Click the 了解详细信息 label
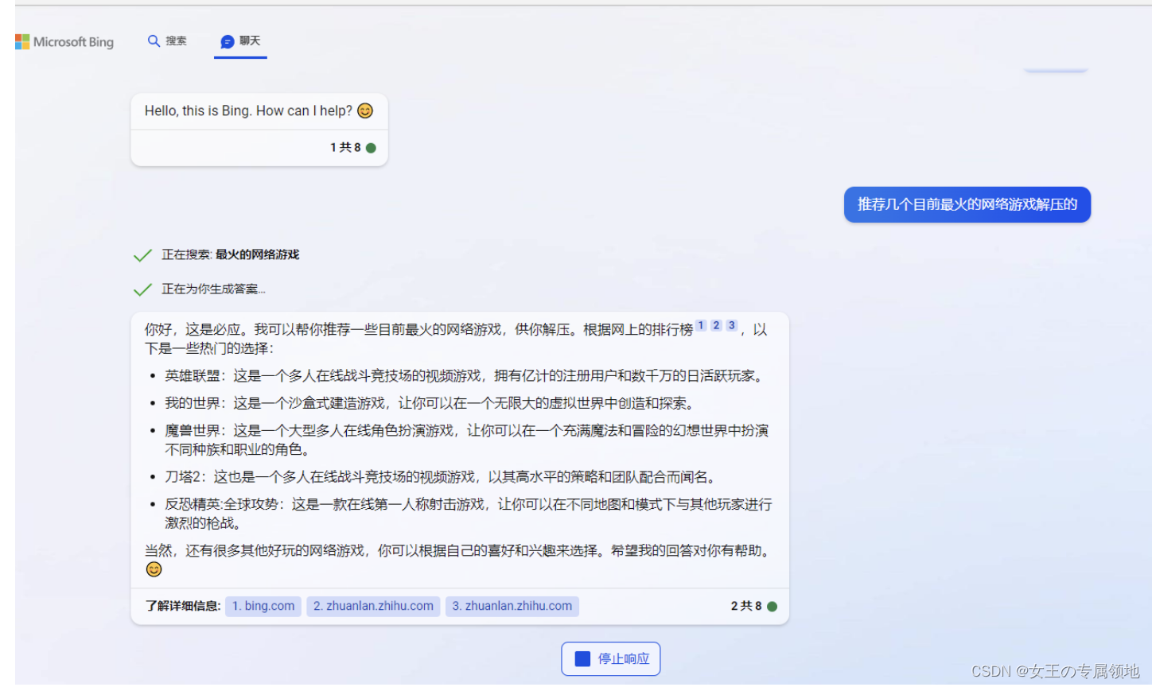 tap(183, 606)
